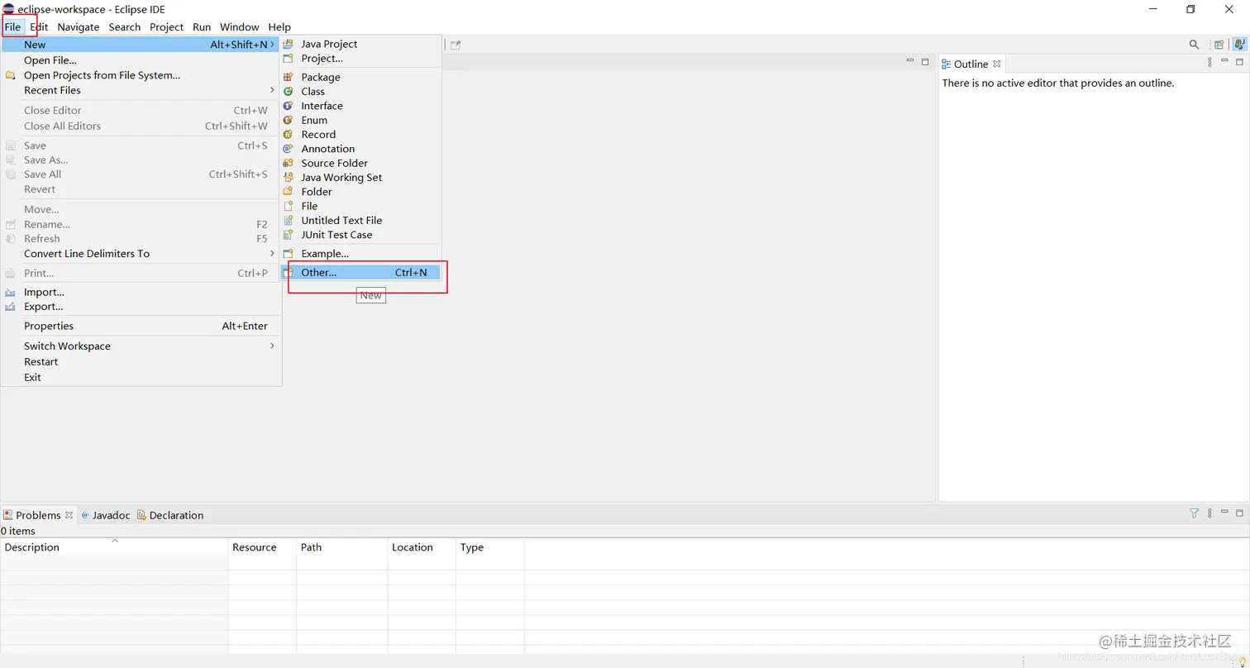Image resolution: width=1250 pixels, height=668 pixels.
Task: Click the Annotation icon in the New submenu
Action: coord(288,149)
